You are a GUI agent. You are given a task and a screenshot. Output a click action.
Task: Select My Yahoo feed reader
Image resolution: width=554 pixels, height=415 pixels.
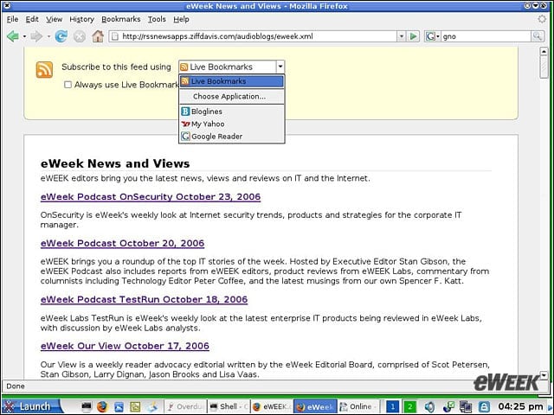pyautogui.click(x=232, y=124)
